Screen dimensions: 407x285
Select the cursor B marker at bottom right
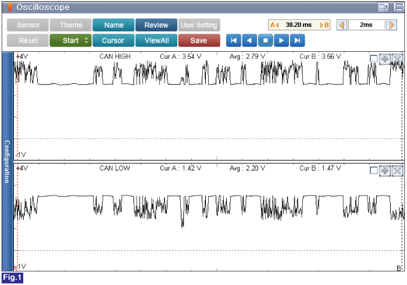click(399, 268)
